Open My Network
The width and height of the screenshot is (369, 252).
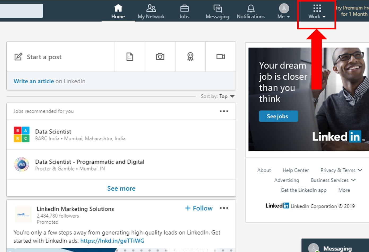(151, 12)
